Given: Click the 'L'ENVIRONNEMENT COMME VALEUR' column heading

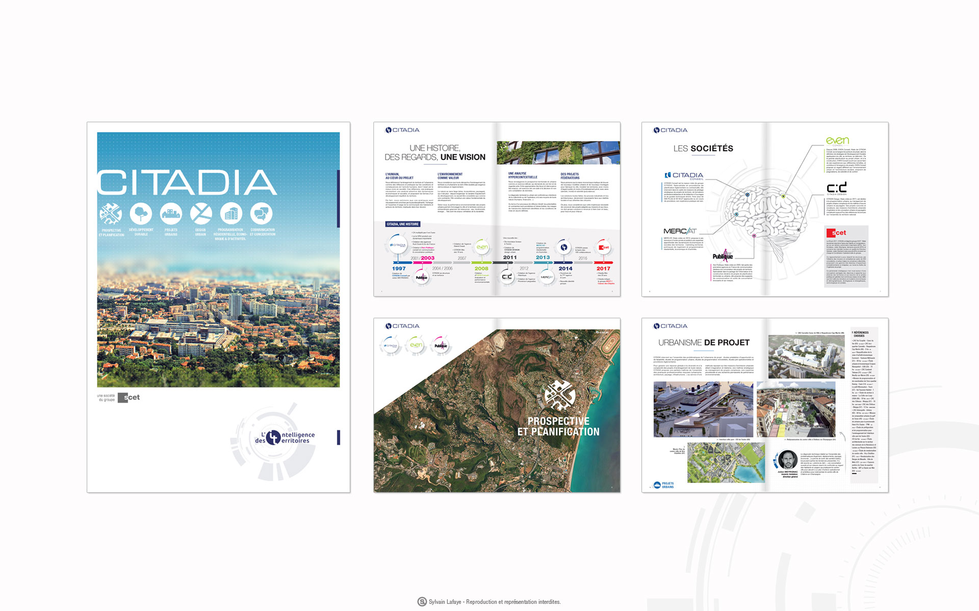Looking at the screenshot, I should pyautogui.click(x=450, y=176).
